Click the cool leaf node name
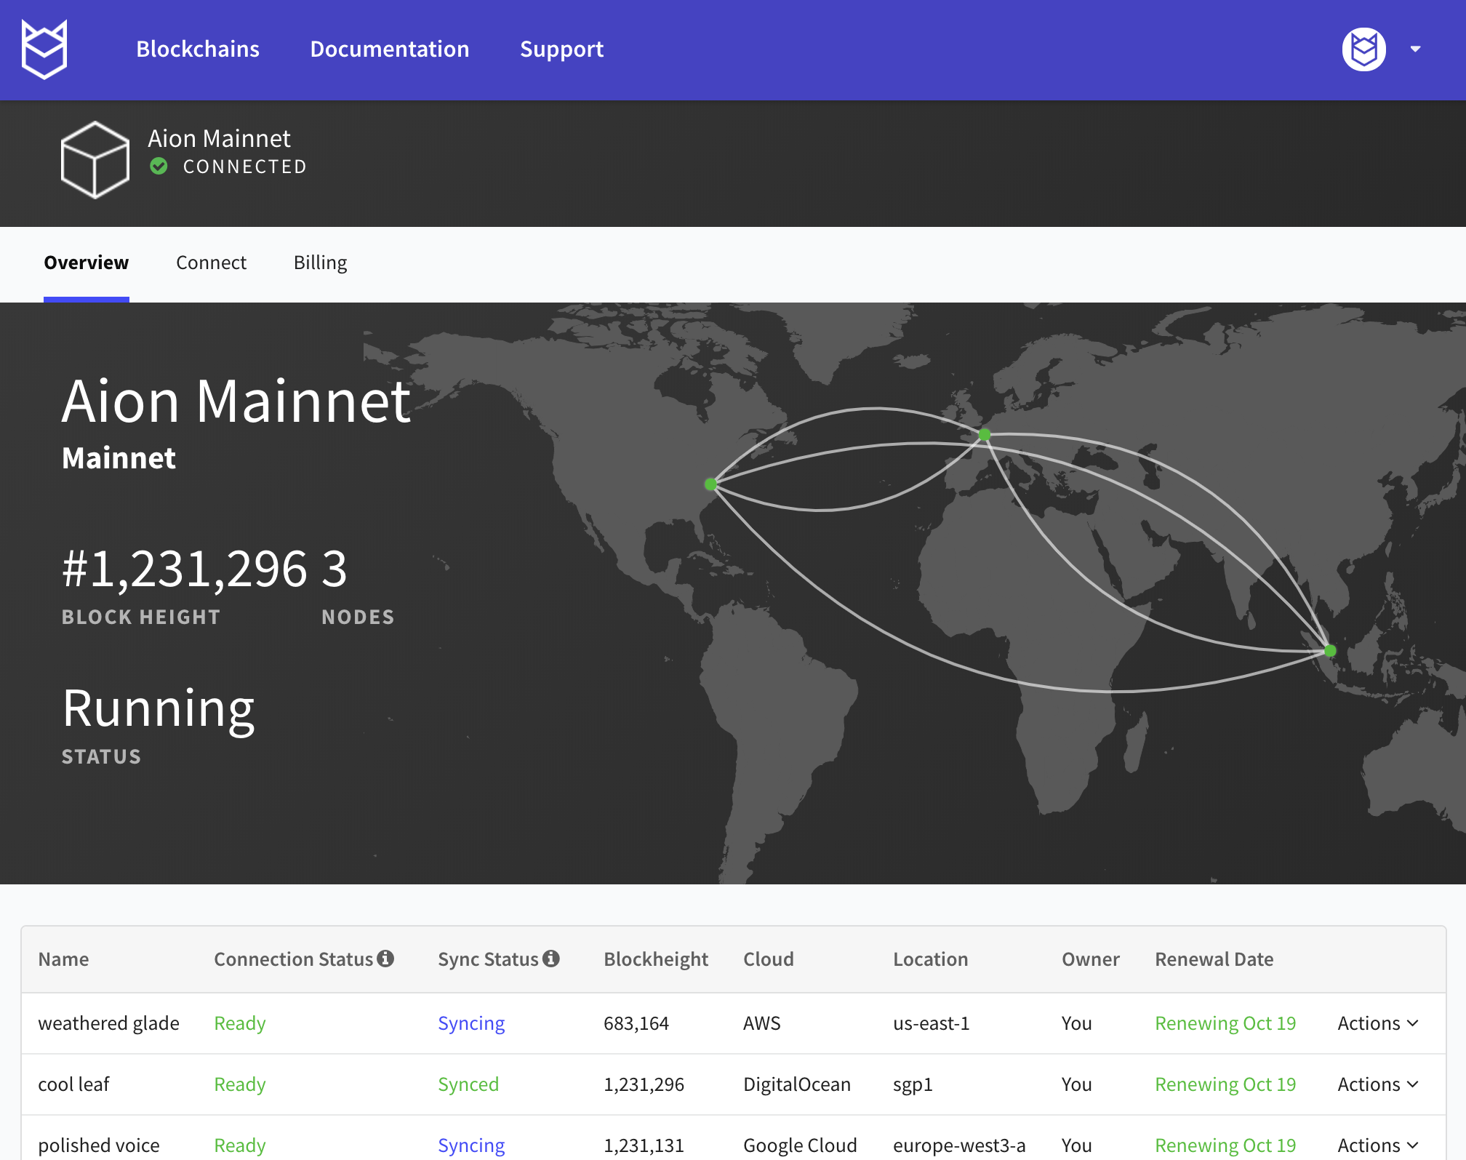This screenshot has height=1160, width=1466. 73,1084
